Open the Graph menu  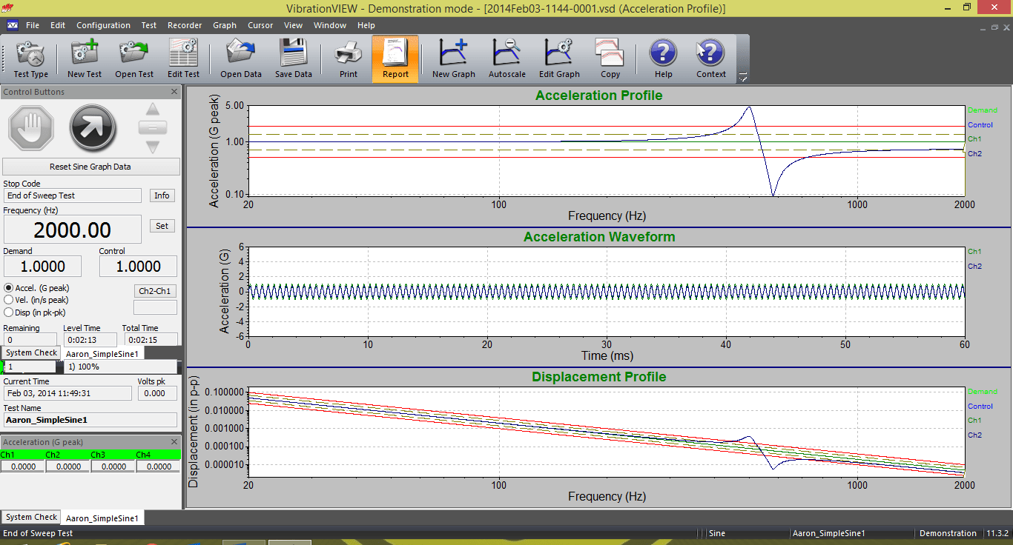coord(225,24)
